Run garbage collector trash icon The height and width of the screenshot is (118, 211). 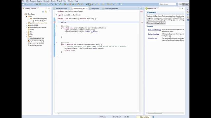[x=153, y=117]
